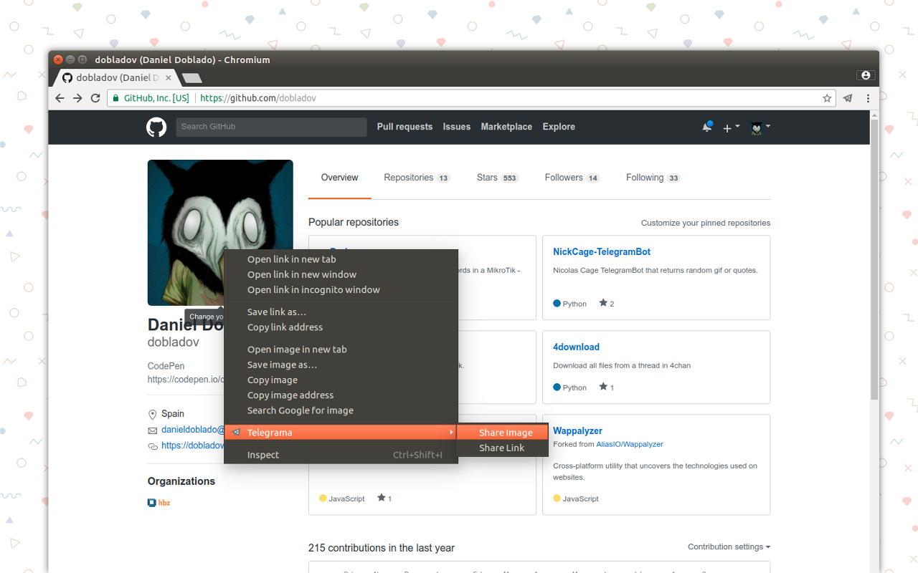Reload the page
This screenshot has width=918, height=573.
tap(95, 98)
